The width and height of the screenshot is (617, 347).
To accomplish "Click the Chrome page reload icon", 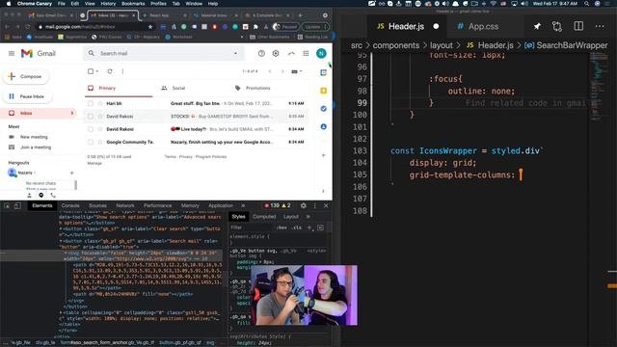I will [28, 27].
